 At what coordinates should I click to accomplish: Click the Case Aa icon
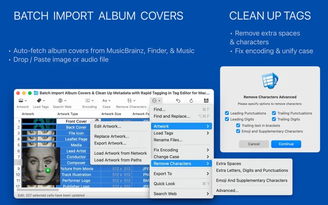click(x=105, y=100)
